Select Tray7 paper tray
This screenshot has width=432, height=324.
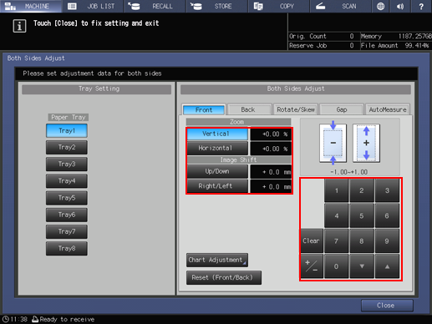(x=67, y=231)
